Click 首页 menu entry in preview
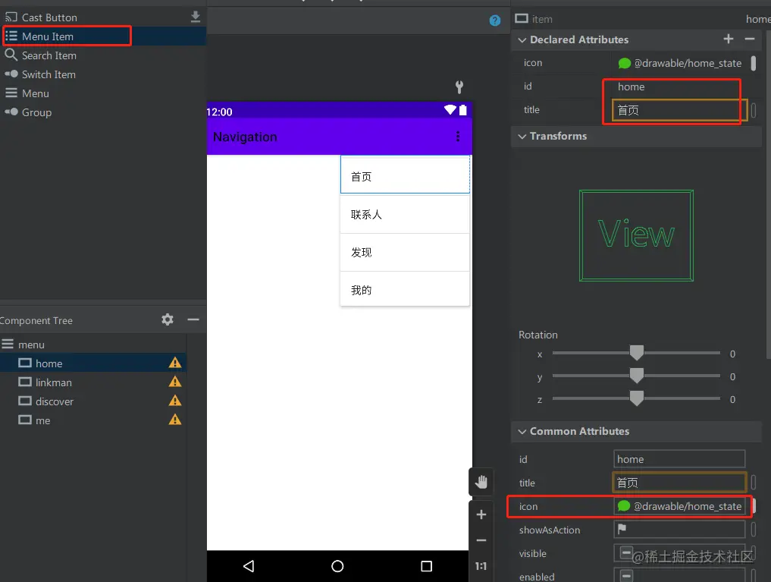The width and height of the screenshot is (771, 582). (x=405, y=175)
